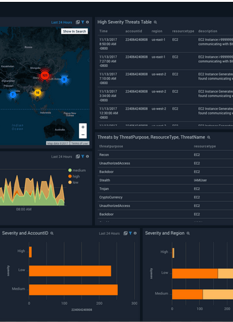The width and height of the screenshot is (233, 322).
Task: Click the Map data ©2017 attribution
Action: coord(58,143)
